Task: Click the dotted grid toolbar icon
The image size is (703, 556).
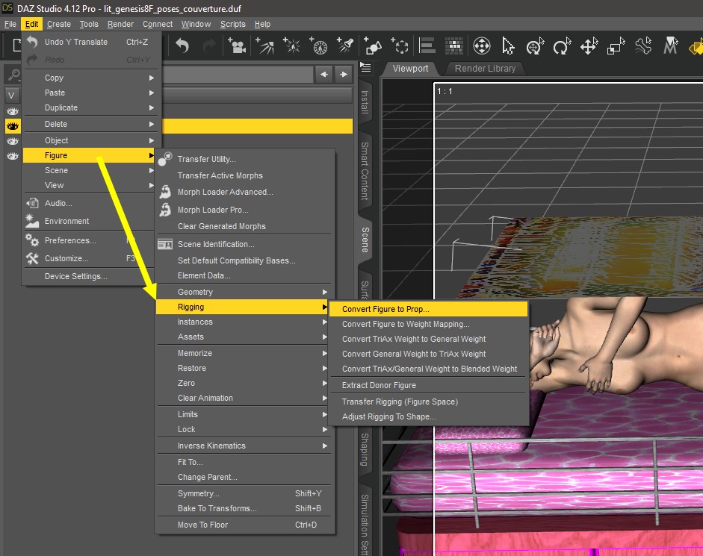Action: point(453,46)
